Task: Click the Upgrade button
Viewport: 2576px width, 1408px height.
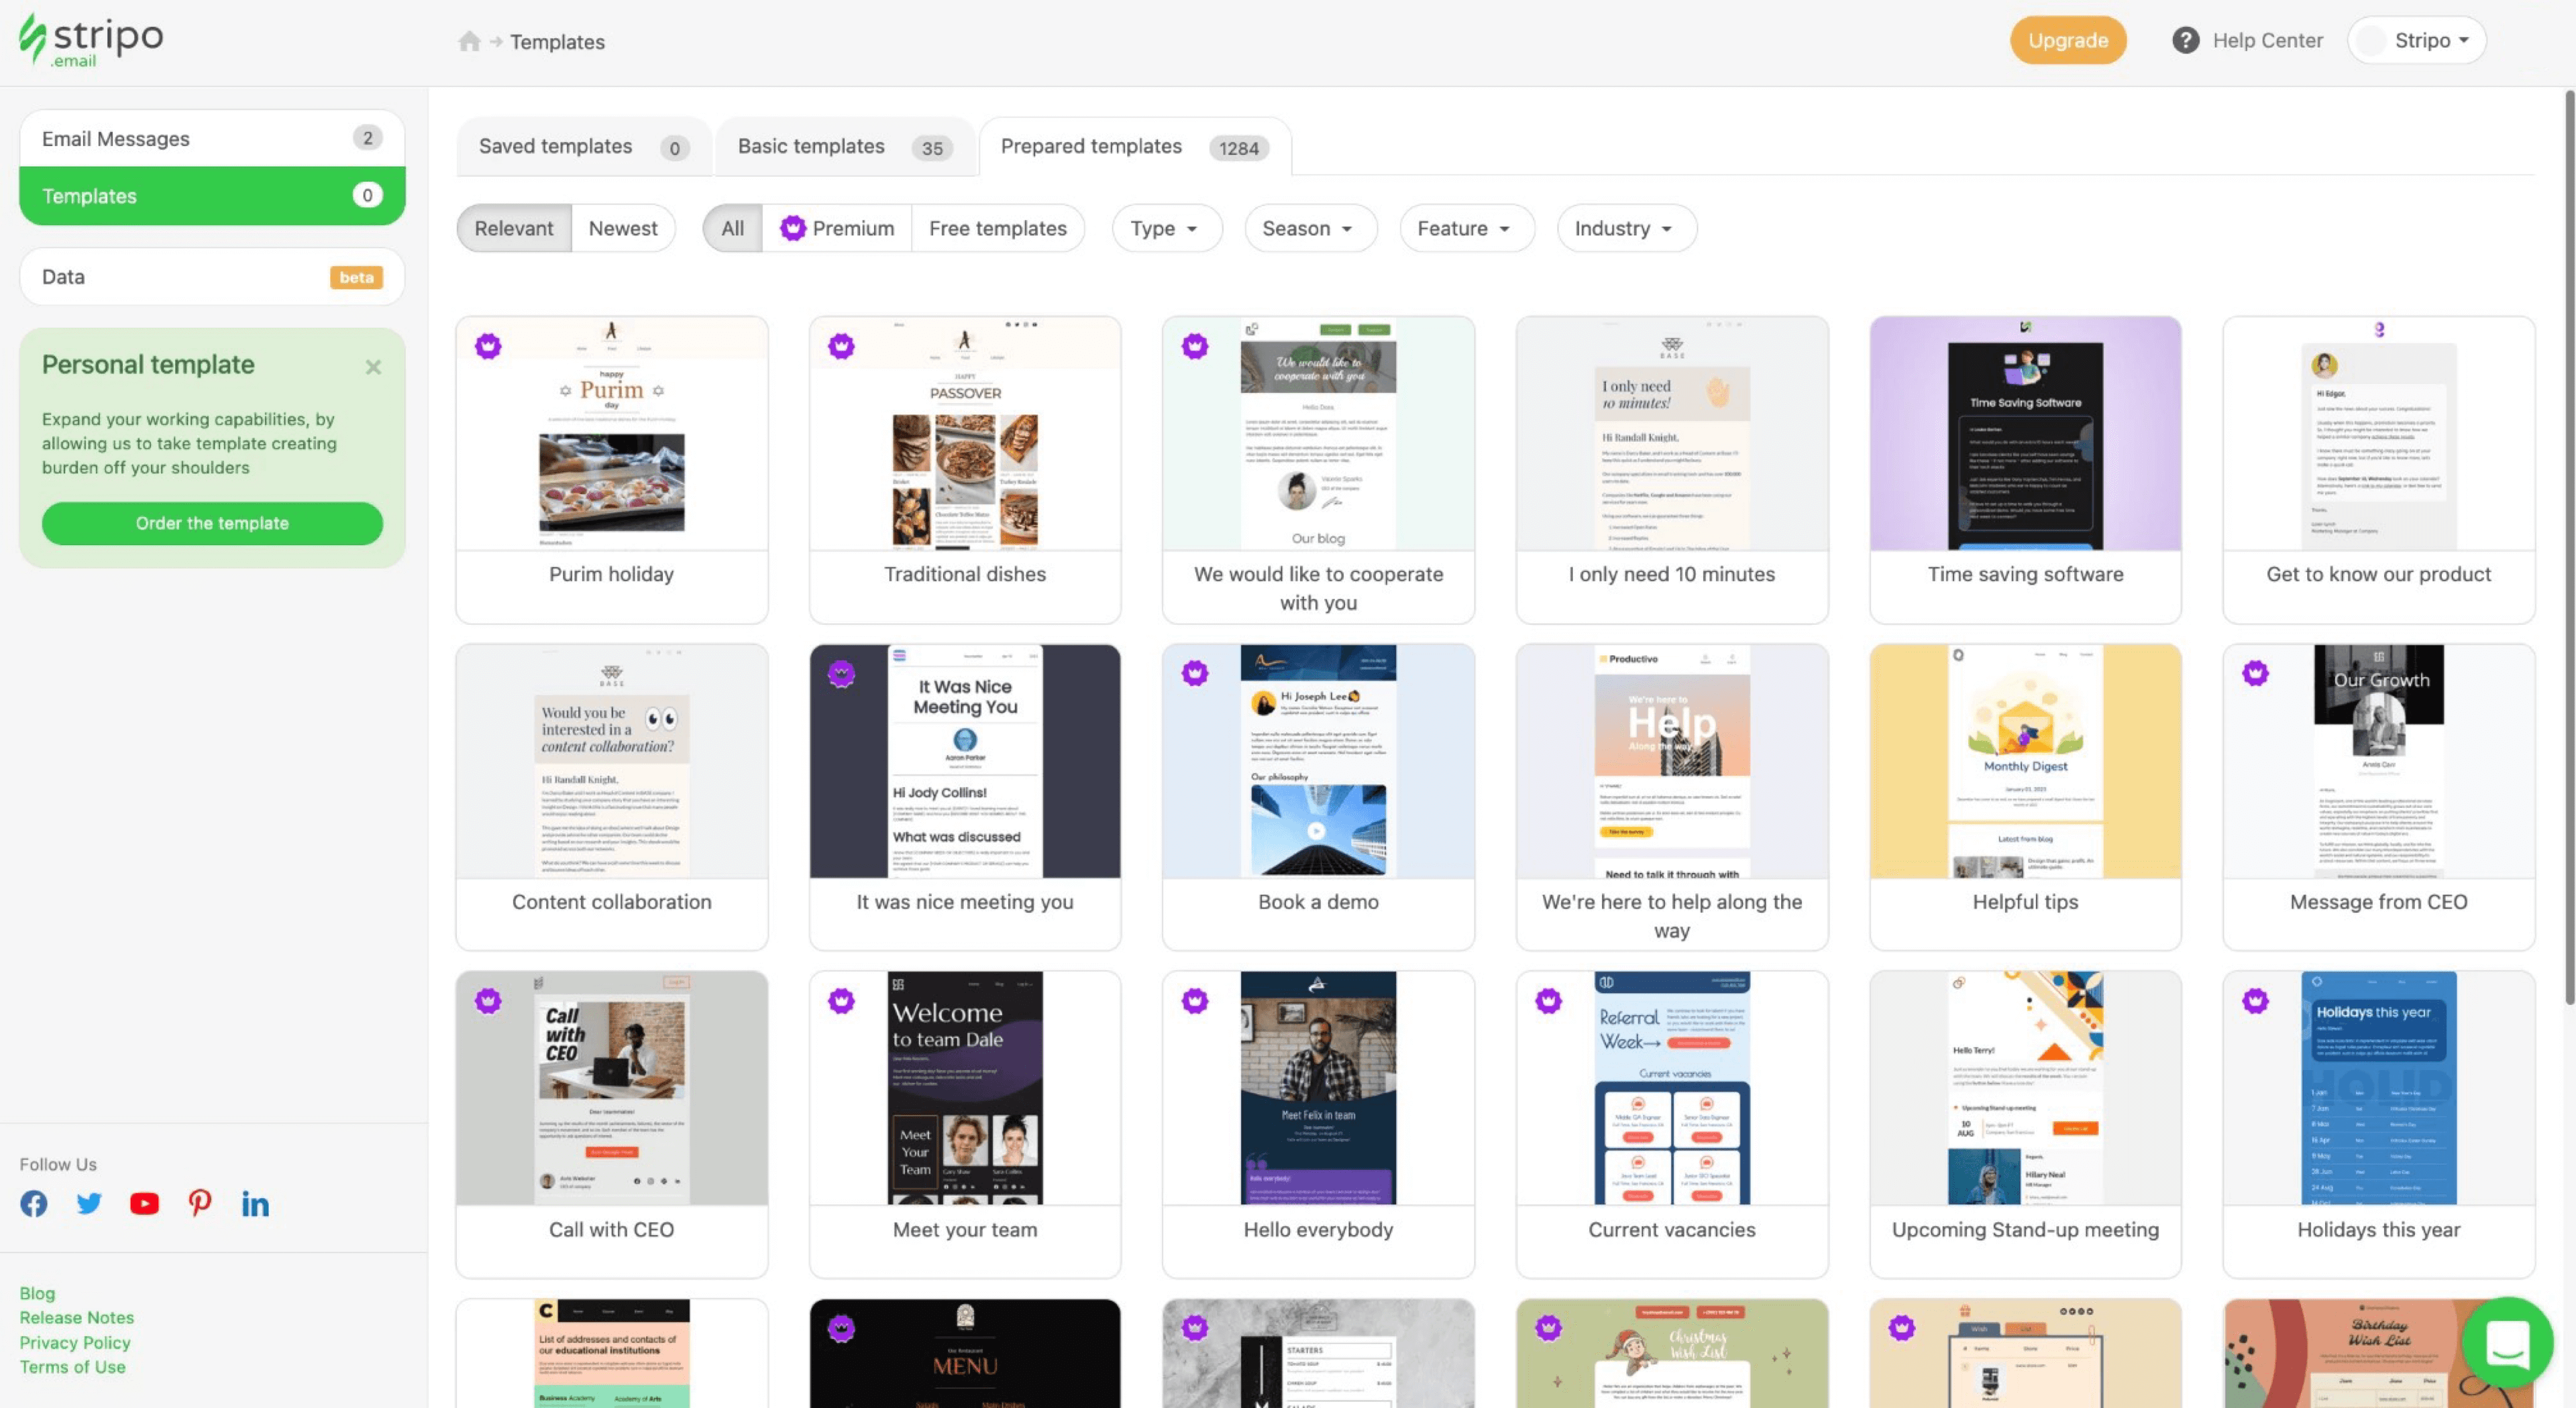Action: 2066,38
